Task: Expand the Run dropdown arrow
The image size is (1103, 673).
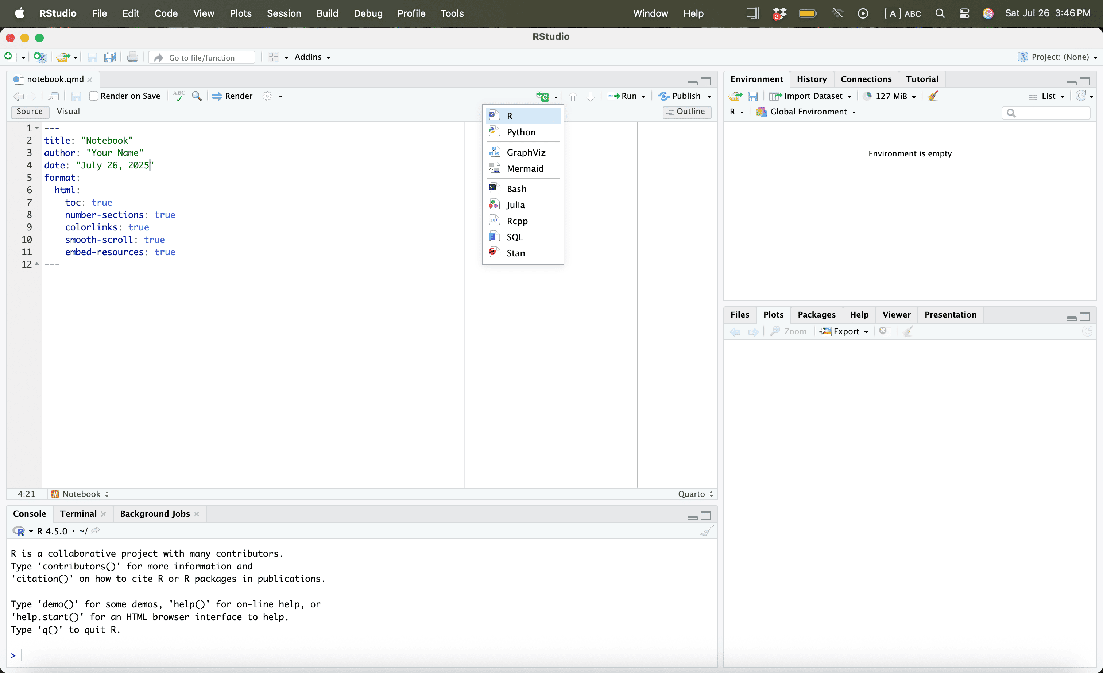Action: click(x=644, y=96)
